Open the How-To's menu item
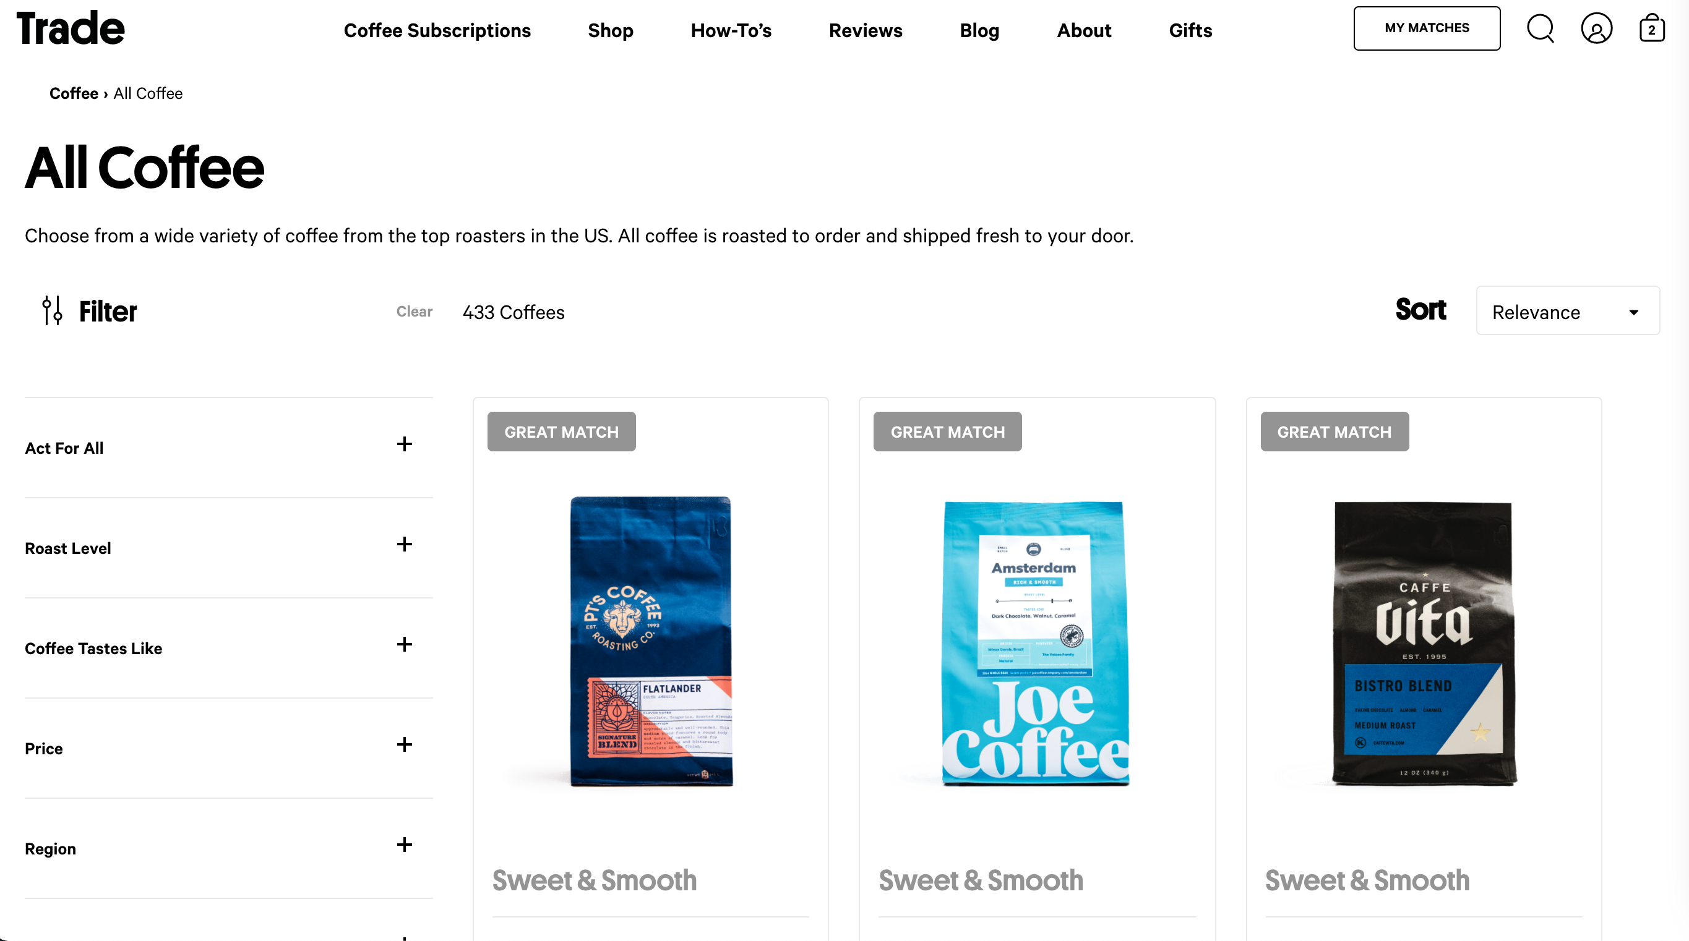Screen dimensions: 1689x941 click(x=731, y=30)
